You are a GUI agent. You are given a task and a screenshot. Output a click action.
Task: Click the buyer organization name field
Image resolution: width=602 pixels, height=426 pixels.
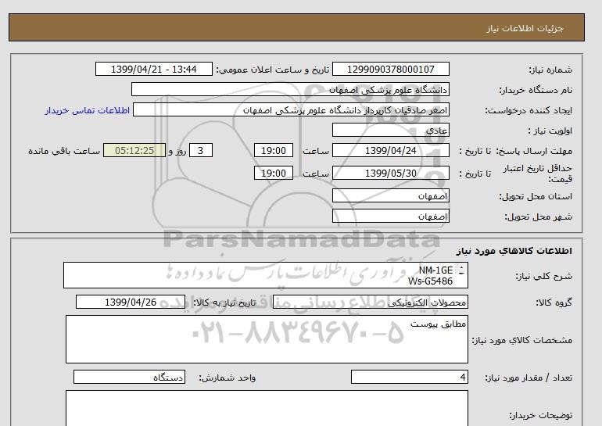(x=290, y=89)
